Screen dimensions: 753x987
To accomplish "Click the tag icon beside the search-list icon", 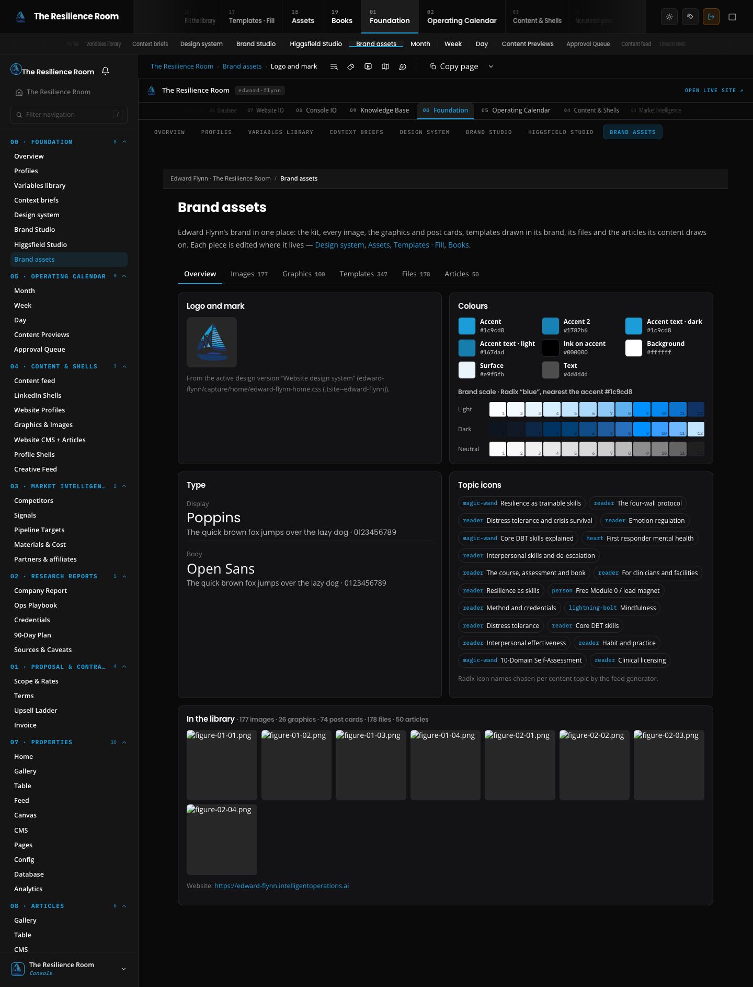I will [351, 66].
